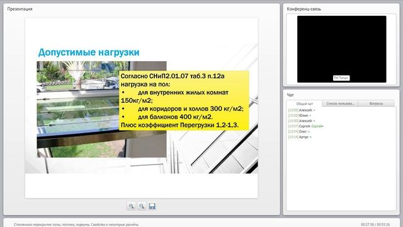Zoom out of the presentation slide

142,206
